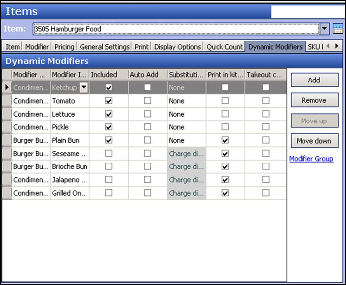Switch to the Item tab
The image size is (346, 285).
(x=12, y=47)
